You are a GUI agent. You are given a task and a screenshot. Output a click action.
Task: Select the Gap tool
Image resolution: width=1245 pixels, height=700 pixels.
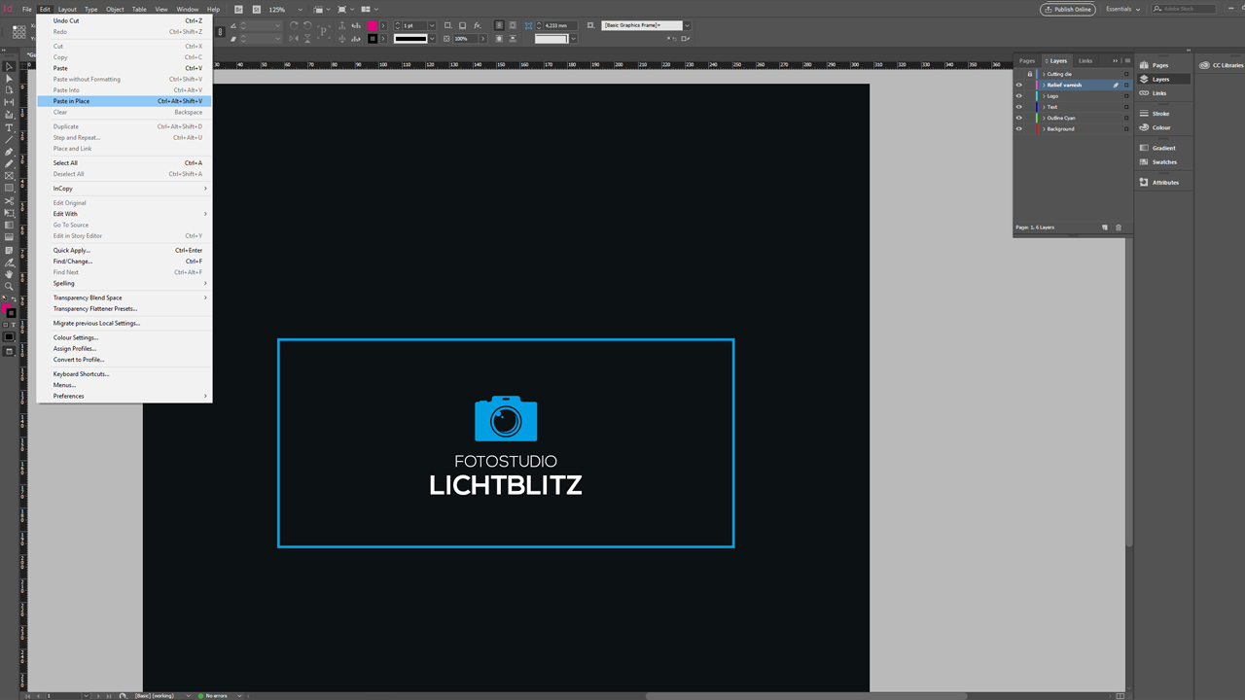(10, 102)
